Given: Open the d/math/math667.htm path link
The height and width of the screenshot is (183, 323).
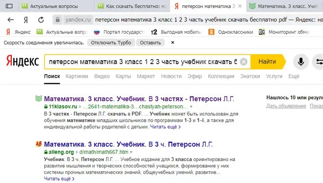Looking at the screenshot, I should [103, 152].
